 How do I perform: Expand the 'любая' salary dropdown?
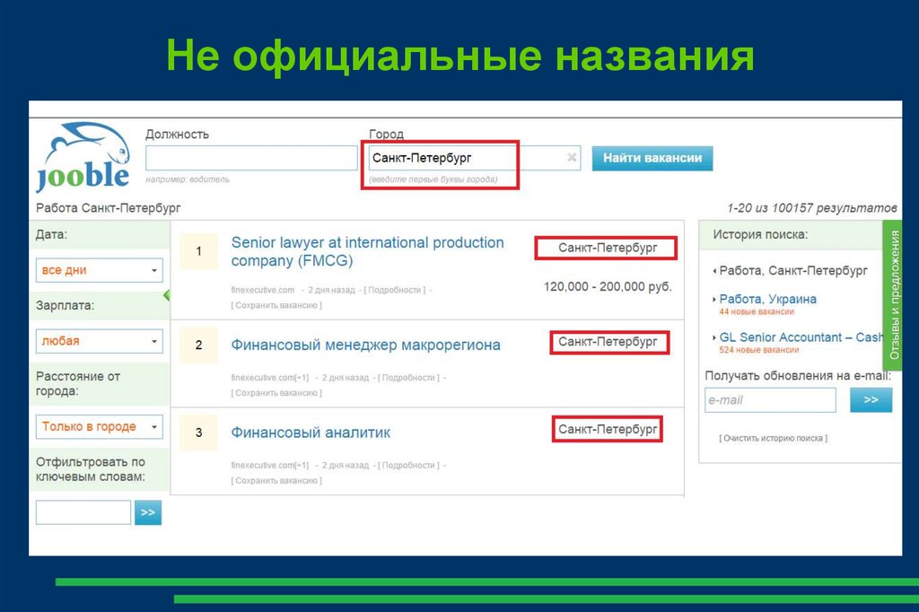99,341
